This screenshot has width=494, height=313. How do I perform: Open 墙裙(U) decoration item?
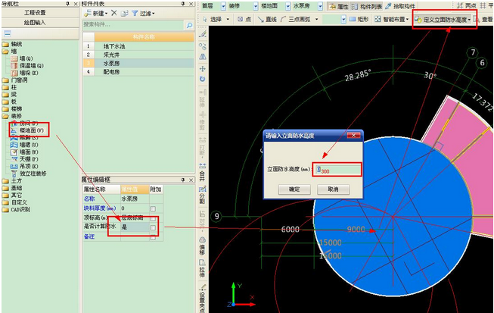coord(24,145)
